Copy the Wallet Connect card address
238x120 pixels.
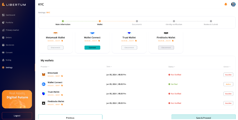click(x=99, y=41)
